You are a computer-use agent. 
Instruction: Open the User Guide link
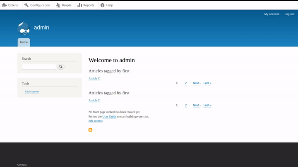[x=109, y=116]
